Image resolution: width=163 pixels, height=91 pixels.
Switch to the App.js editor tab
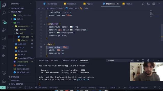click(88, 4)
